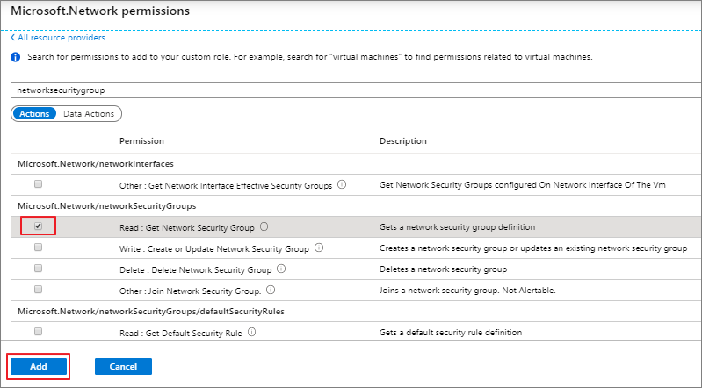The width and height of the screenshot is (702, 388).
Task: Click the Microsoft.Network permissions title
Action: pyautogui.click(x=100, y=11)
